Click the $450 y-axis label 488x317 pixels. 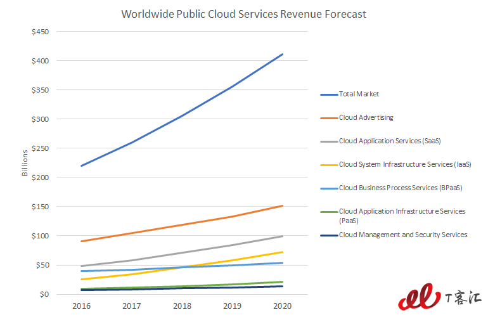pyautogui.click(x=40, y=32)
